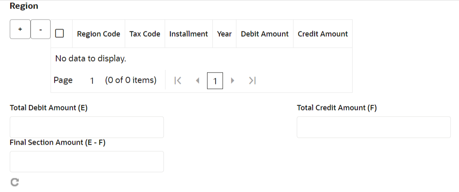This screenshot has width=459, height=192.
Task: Click the Installment column header
Action: (x=188, y=34)
